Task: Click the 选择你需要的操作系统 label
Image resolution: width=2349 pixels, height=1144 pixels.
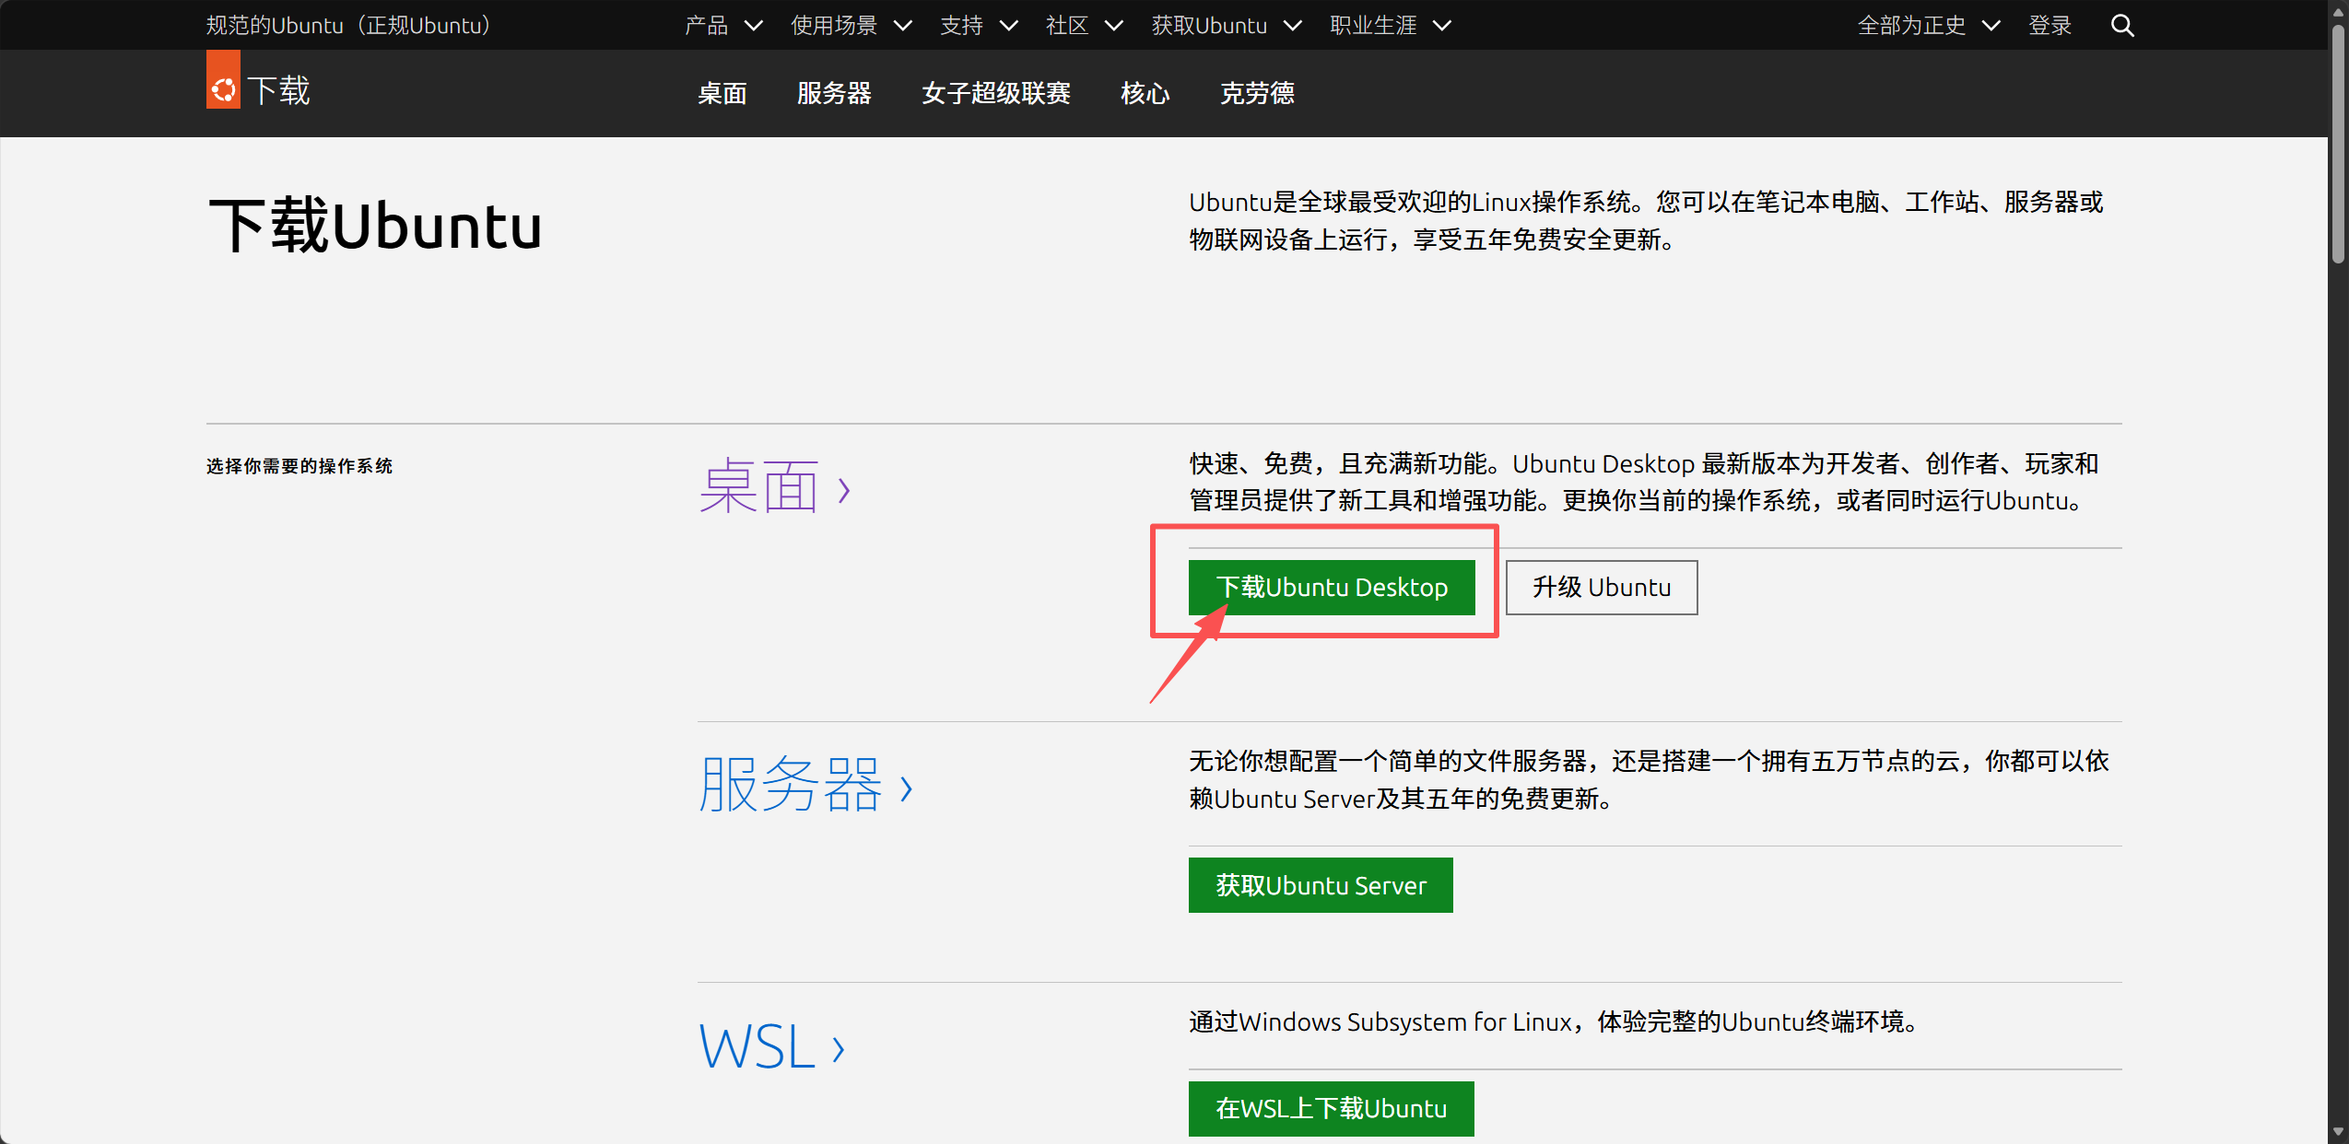Action: 299,466
